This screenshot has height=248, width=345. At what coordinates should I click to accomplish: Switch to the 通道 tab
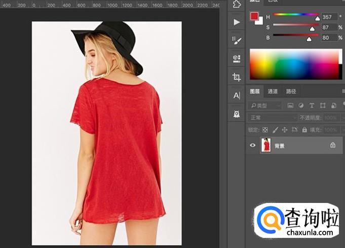273,92
